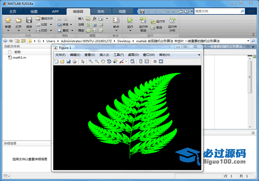Activate the Rotate 3D tool

(109, 62)
